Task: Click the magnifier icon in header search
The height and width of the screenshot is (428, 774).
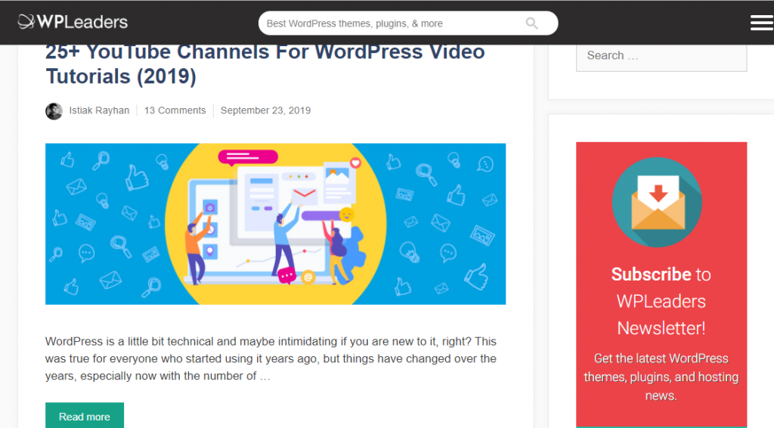Action: coord(531,23)
